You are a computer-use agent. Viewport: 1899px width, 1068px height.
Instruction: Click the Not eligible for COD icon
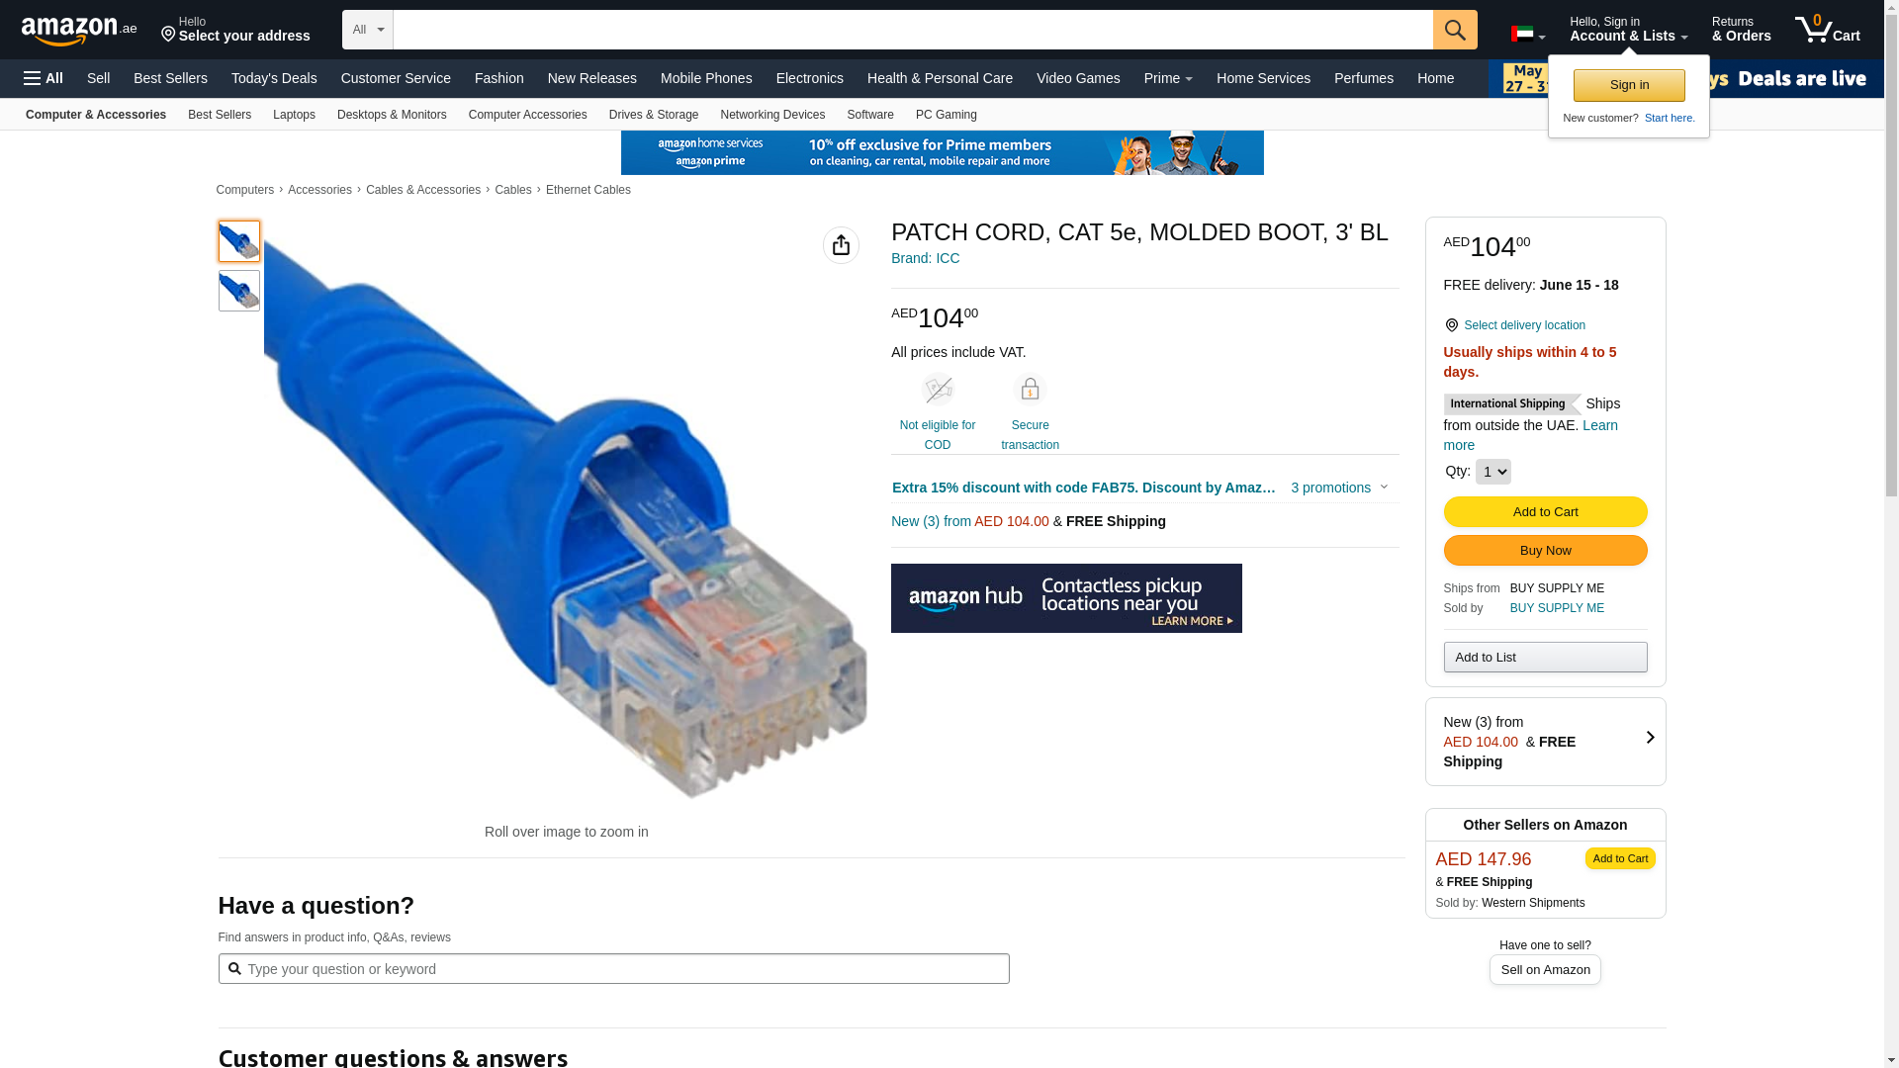[x=938, y=389]
